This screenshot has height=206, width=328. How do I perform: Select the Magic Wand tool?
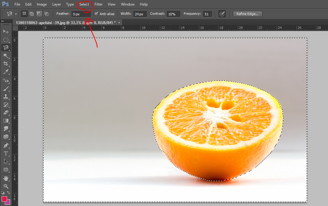pyautogui.click(x=6, y=55)
